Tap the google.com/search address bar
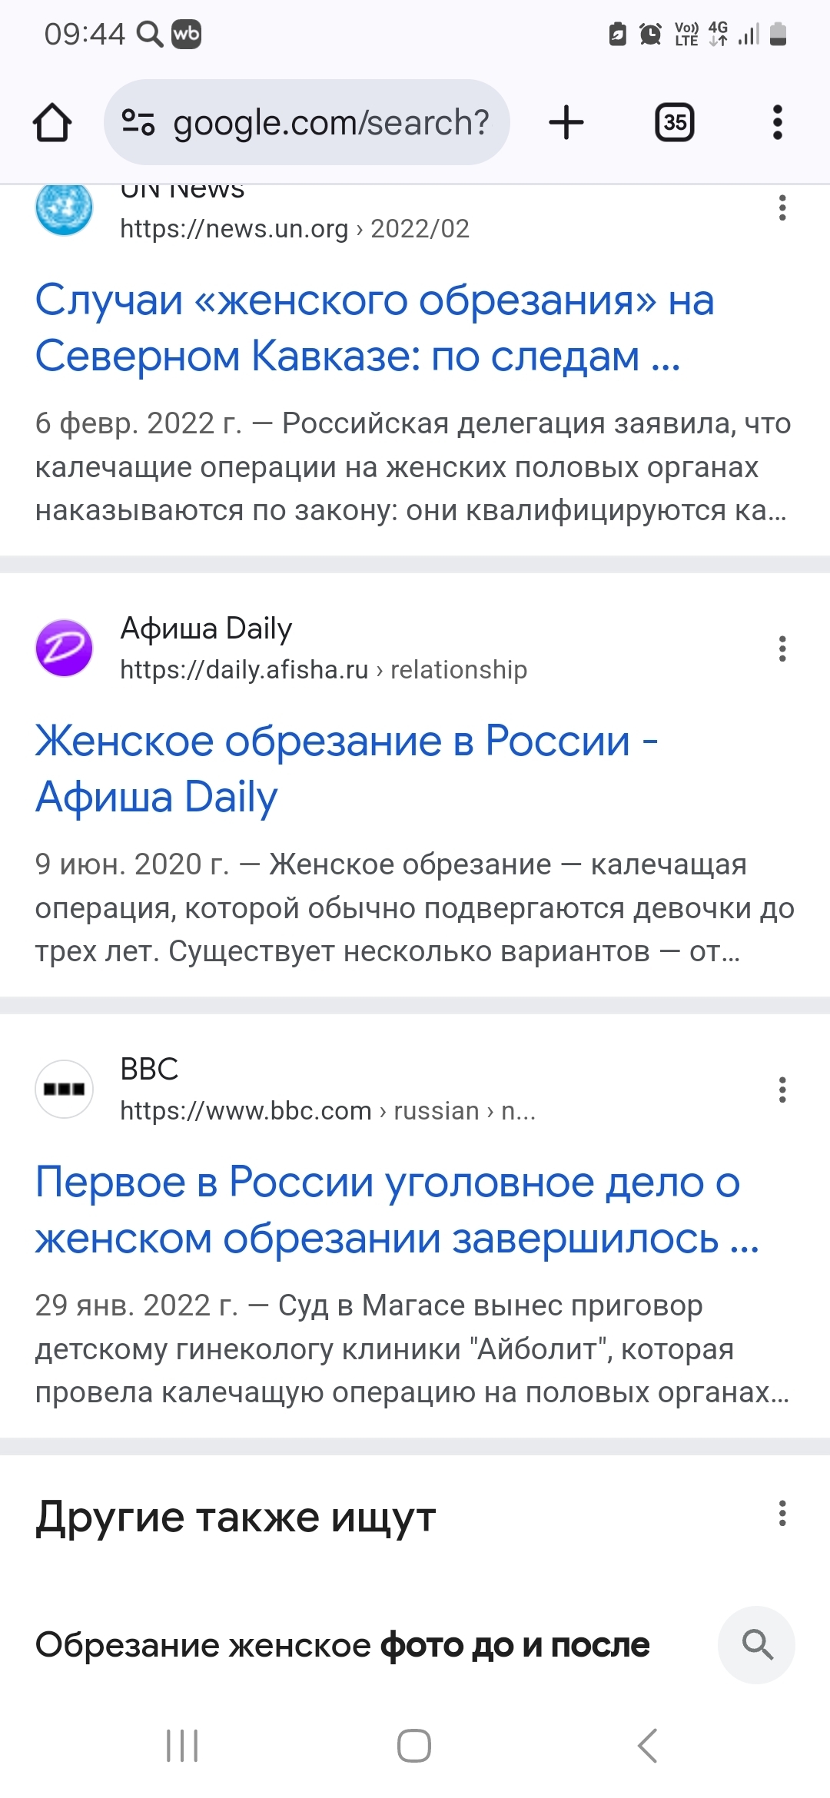The image size is (830, 1798). (330, 123)
